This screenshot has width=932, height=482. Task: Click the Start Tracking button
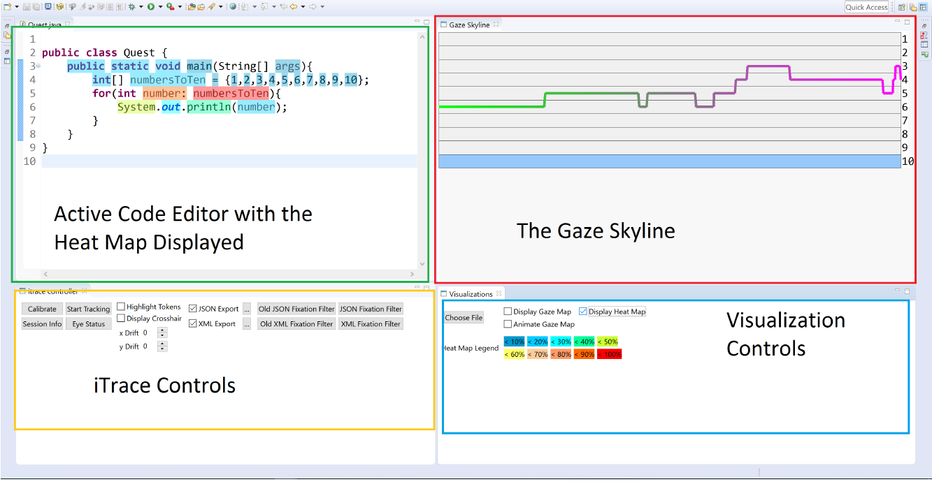click(x=88, y=309)
